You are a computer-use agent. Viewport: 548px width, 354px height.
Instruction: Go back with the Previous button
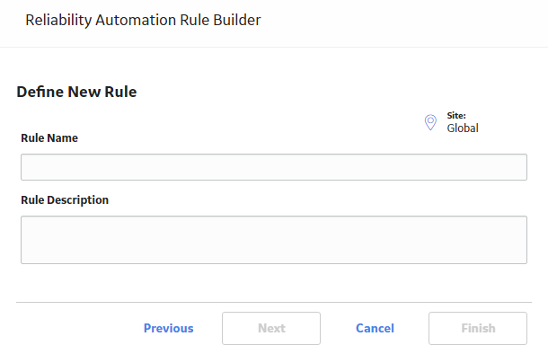click(169, 328)
